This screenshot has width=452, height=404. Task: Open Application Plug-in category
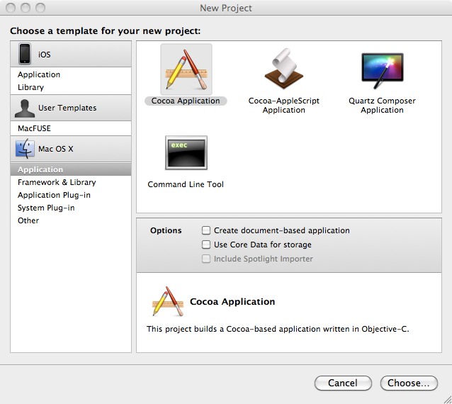tap(54, 195)
